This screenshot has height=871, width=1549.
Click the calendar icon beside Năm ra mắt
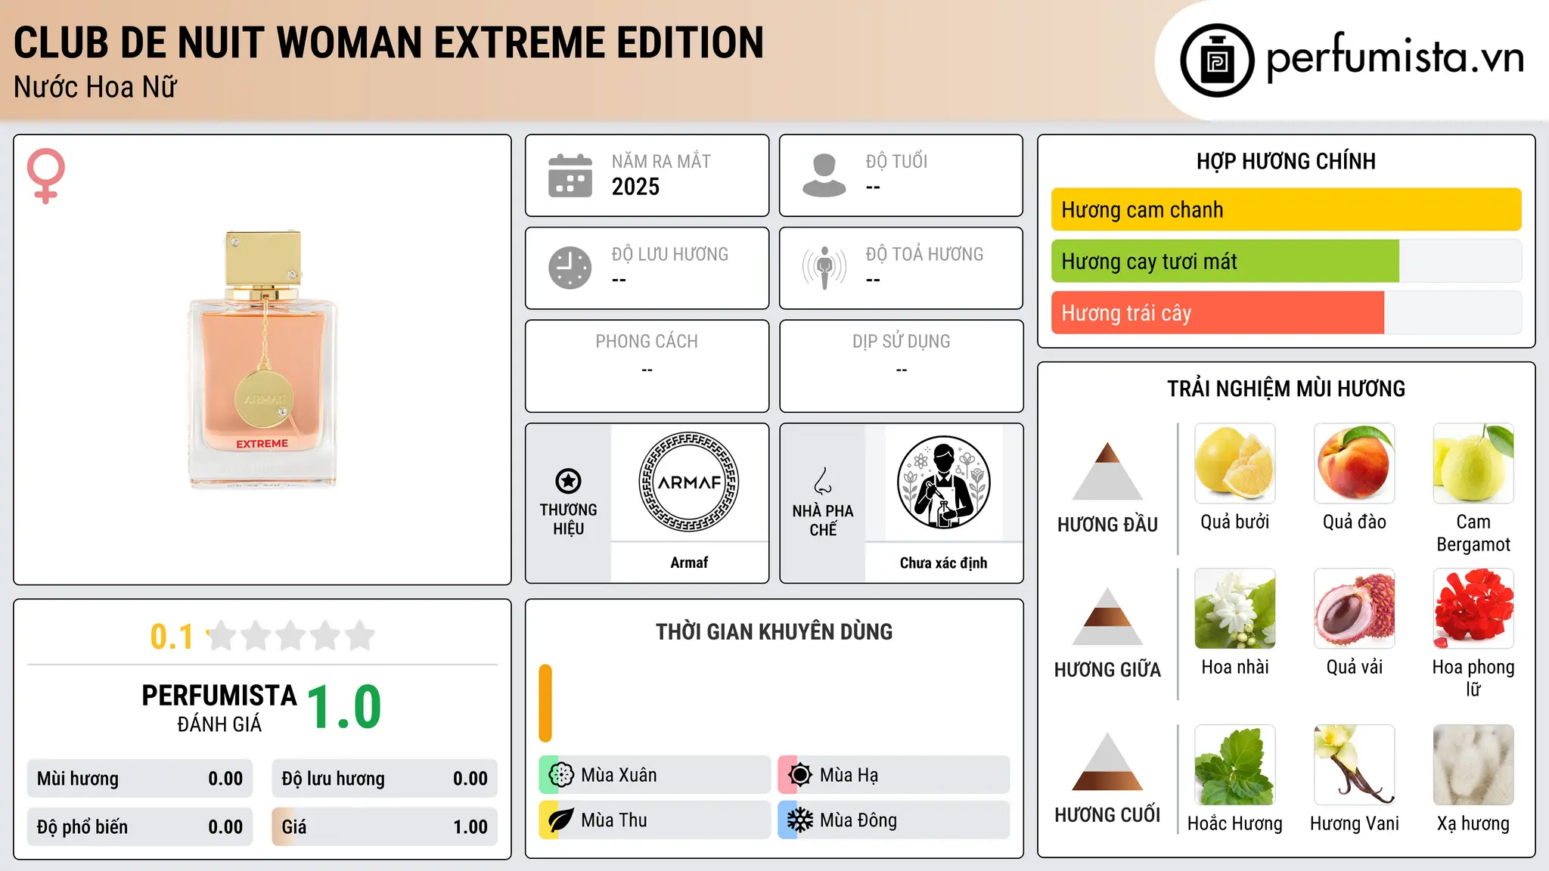(x=570, y=175)
